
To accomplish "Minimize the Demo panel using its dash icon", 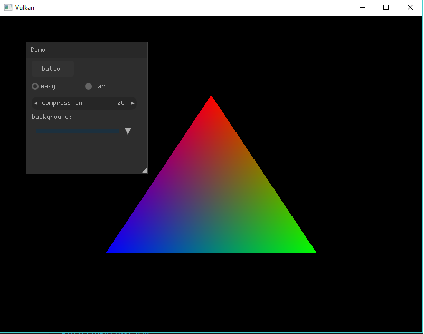I will 139,50.
